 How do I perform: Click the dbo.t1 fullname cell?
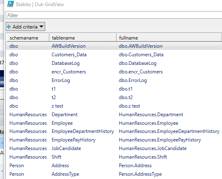[x=125, y=89]
